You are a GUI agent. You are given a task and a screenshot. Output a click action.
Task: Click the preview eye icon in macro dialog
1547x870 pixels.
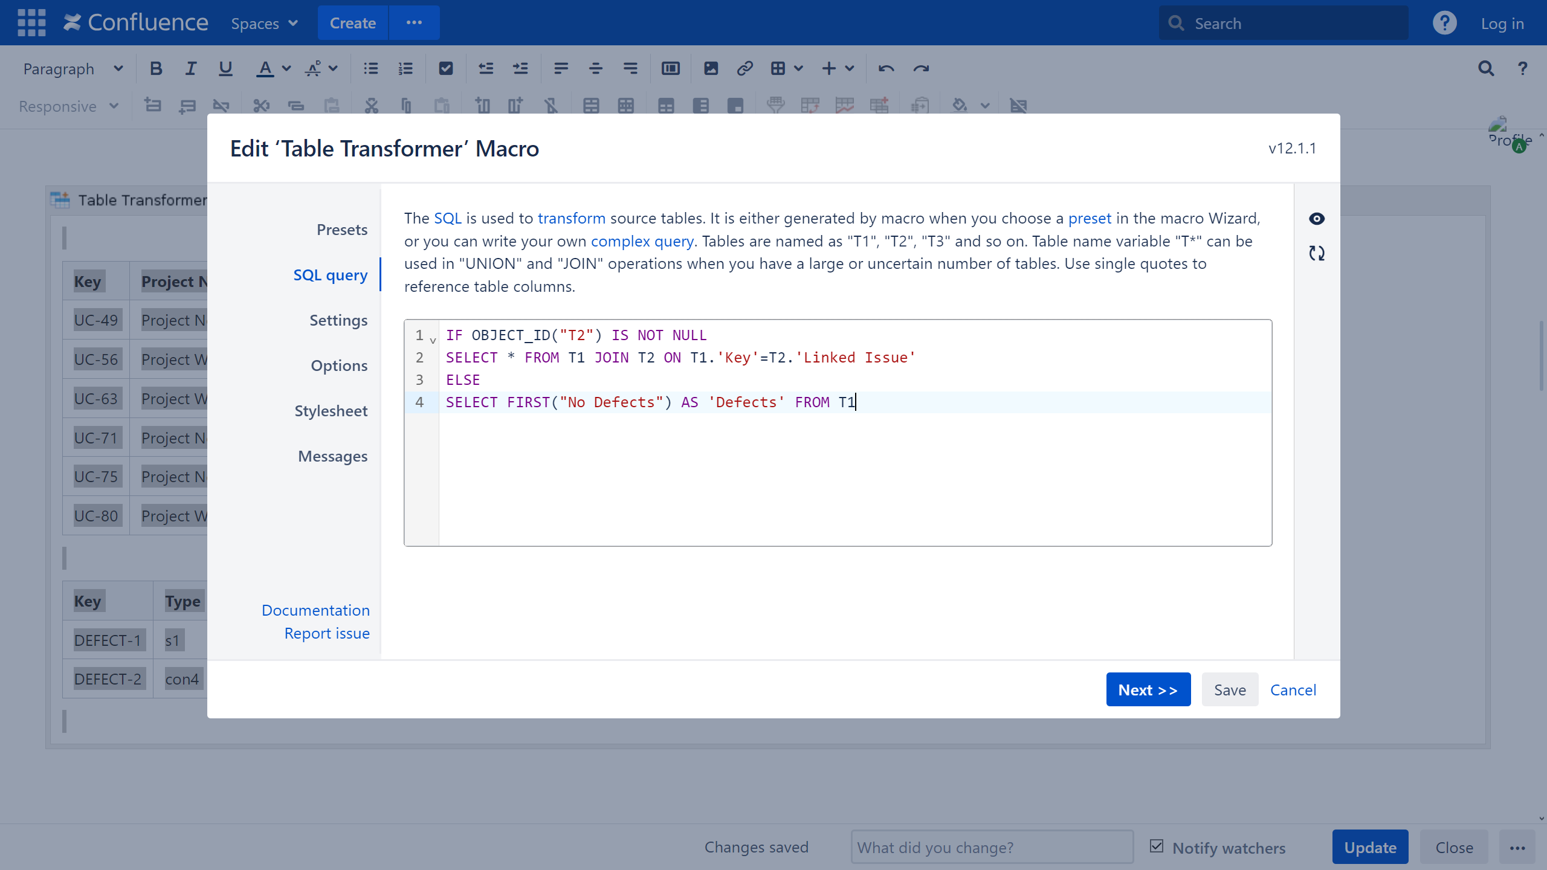pyautogui.click(x=1316, y=219)
